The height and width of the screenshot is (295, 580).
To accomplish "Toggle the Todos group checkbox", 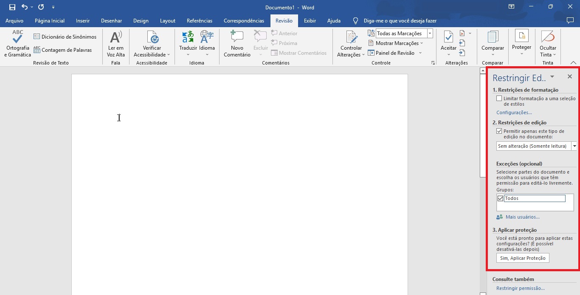I will [x=501, y=199].
